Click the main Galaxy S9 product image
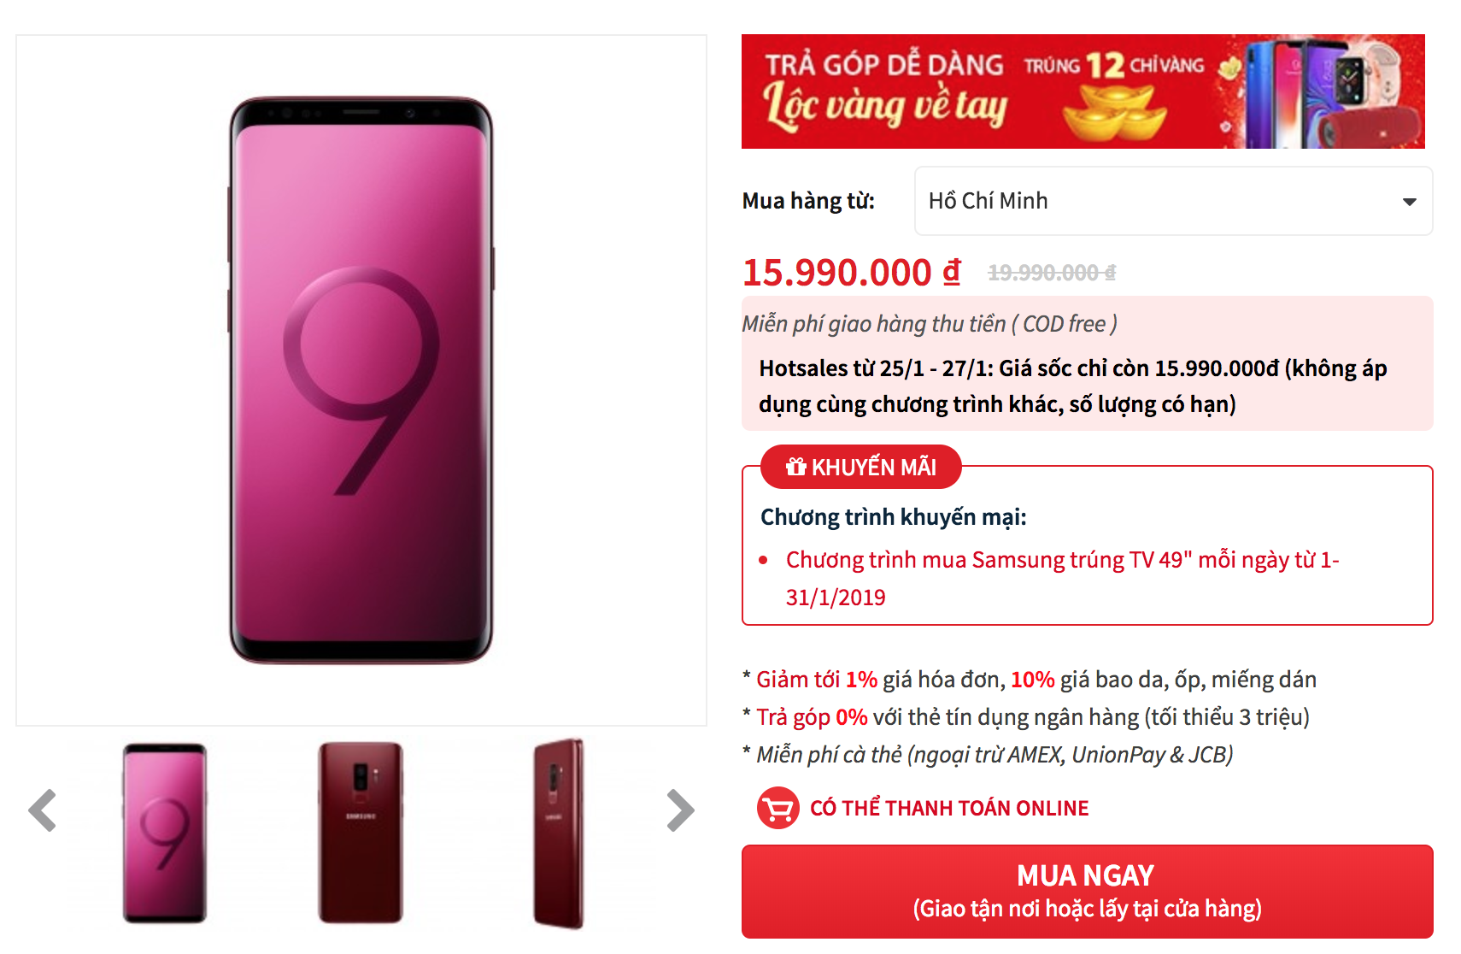This screenshot has width=1461, height=954. pyautogui.click(x=361, y=380)
